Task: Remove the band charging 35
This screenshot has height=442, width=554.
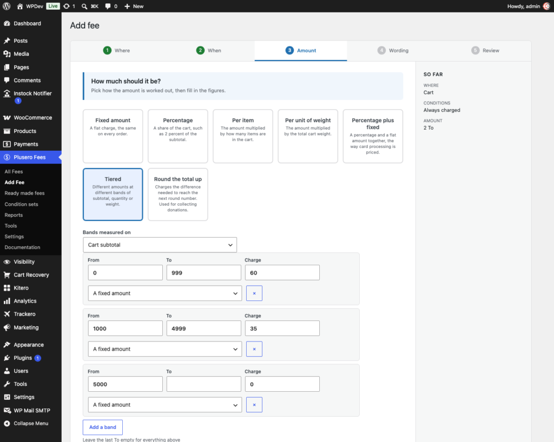Action: pyautogui.click(x=254, y=349)
